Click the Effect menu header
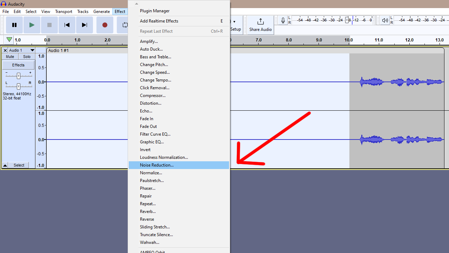Viewport: 449px width, 253px height. click(120, 12)
